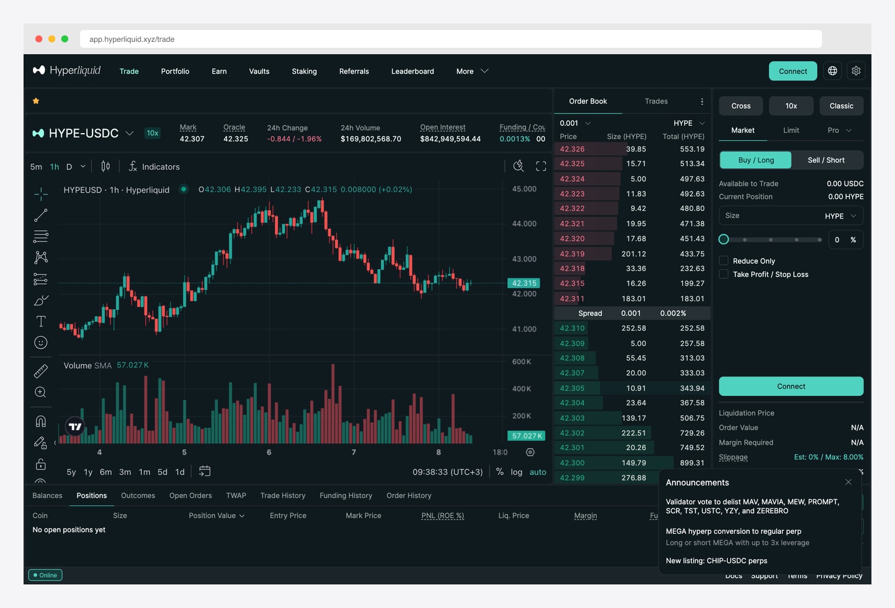The width and height of the screenshot is (895, 608).
Task: Select the forecasting and measurement tool
Action: [x=41, y=279]
